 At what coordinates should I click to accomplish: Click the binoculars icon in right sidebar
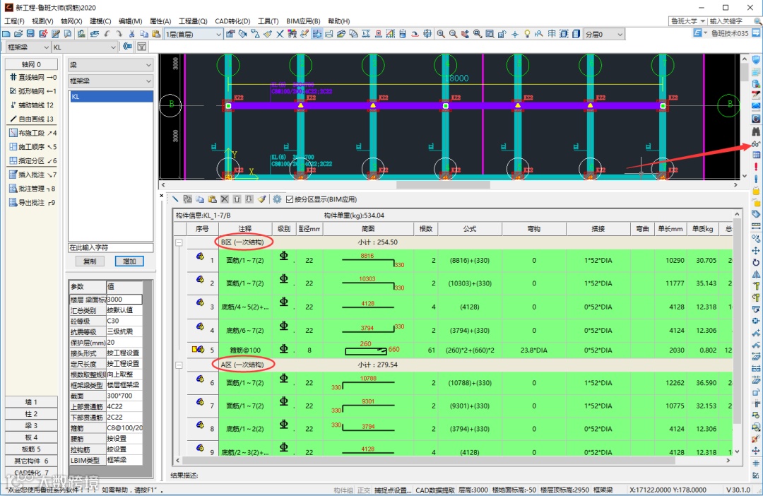pyautogui.click(x=756, y=131)
